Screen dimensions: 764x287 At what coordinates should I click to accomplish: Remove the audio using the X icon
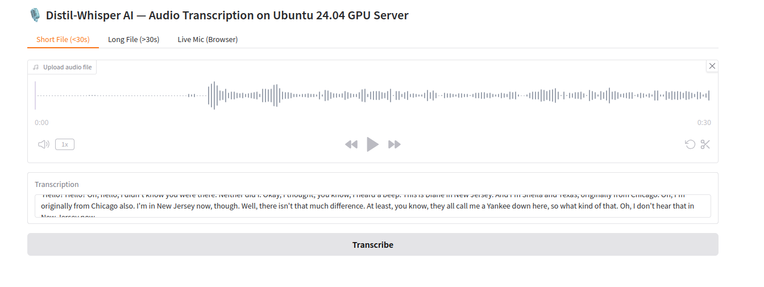click(x=712, y=66)
